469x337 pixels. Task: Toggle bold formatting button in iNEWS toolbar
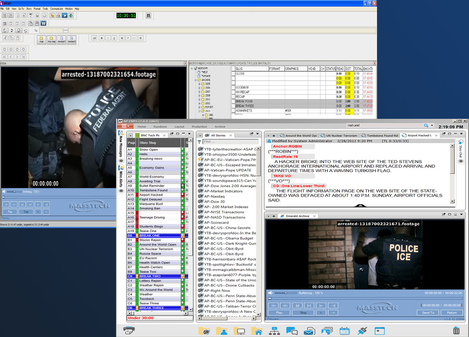(102, 38)
